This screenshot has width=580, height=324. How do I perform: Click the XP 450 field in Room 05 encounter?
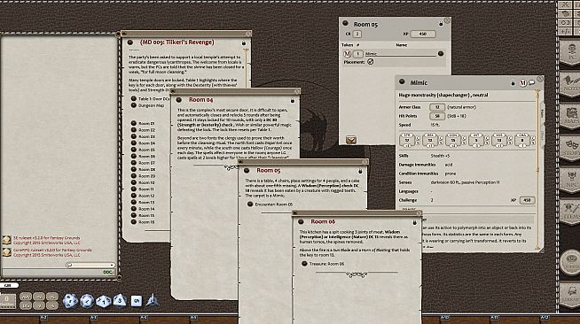(423, 34)
